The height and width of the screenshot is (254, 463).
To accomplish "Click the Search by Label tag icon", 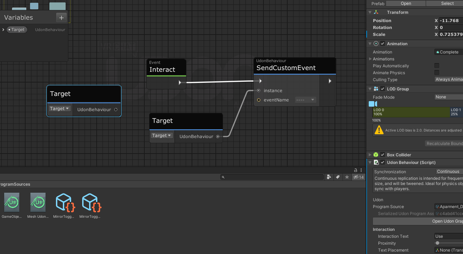I will point(338,177).
